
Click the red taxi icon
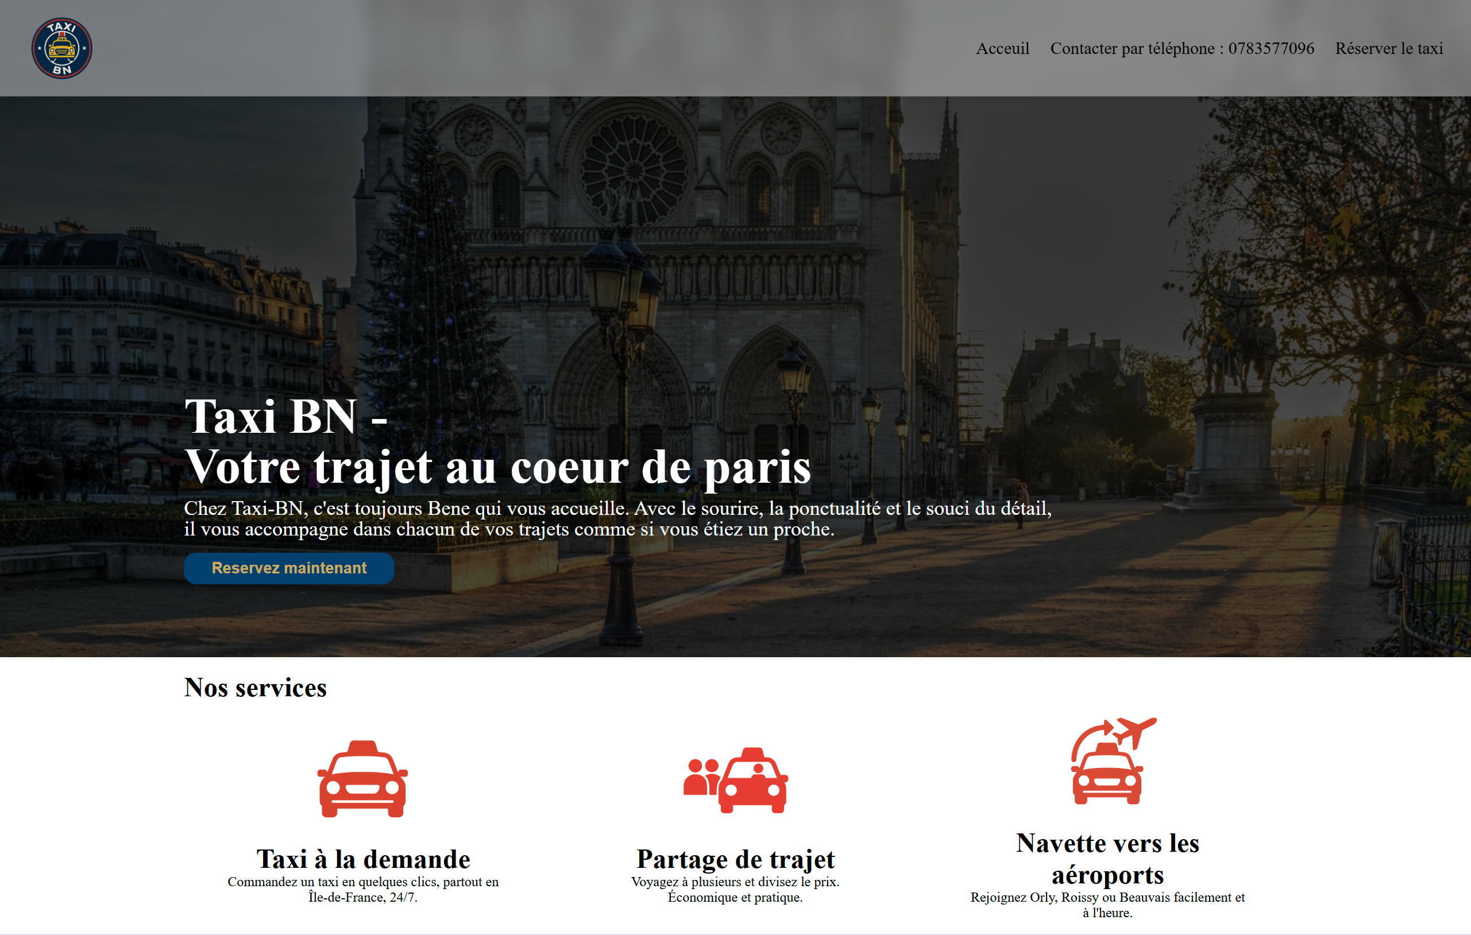(362, 779)
